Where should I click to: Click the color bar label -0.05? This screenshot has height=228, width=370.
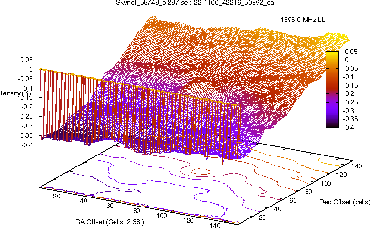coord(350,68)
